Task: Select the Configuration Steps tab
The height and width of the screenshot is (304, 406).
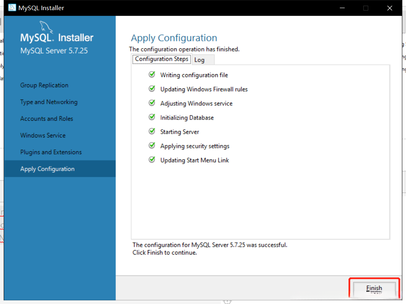Action: click(x=162, y=59)
